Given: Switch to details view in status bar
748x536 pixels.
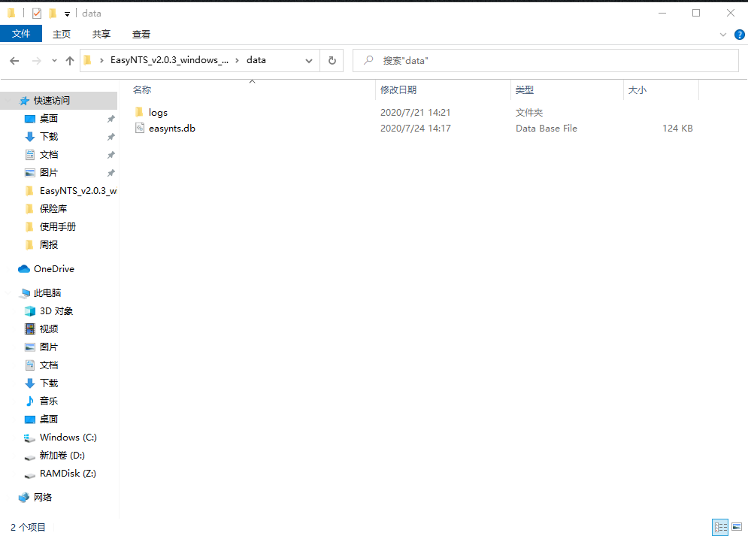Looking at the screenshot, I should [720, 527].
